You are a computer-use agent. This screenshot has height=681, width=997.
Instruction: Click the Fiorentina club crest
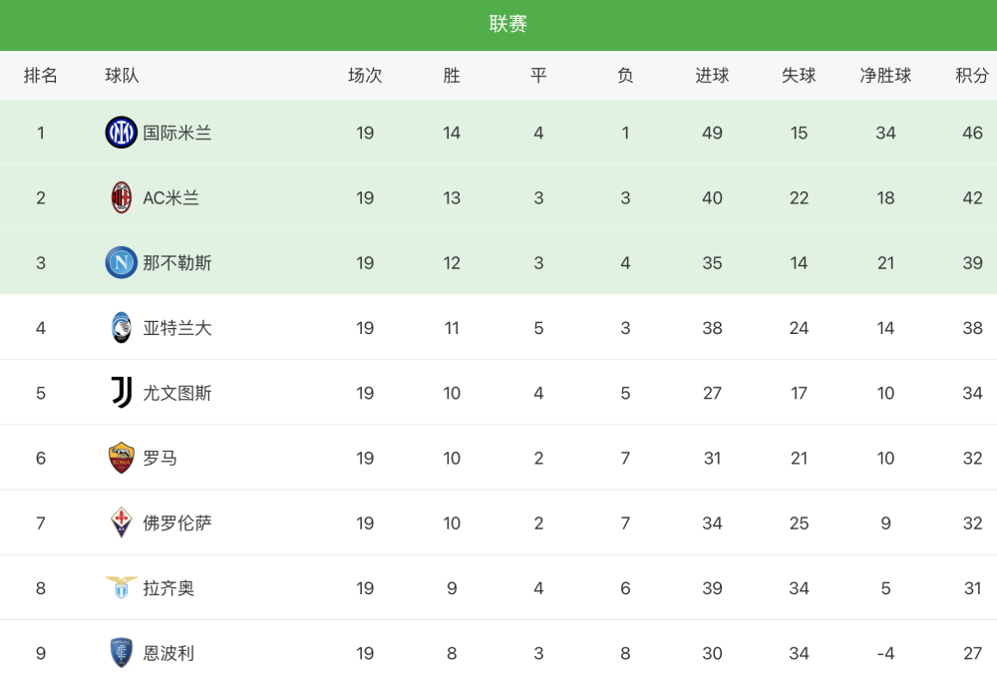(x=121, y=522)
